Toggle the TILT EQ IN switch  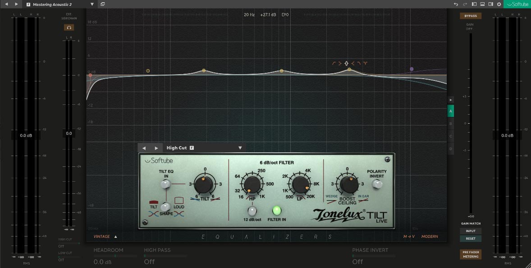pos(166,183)
